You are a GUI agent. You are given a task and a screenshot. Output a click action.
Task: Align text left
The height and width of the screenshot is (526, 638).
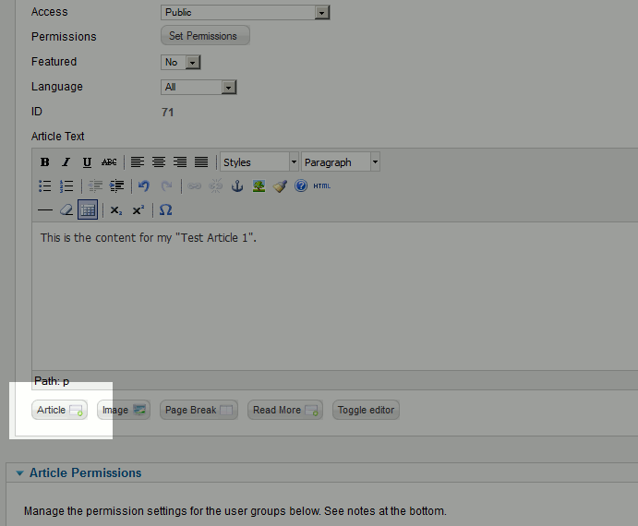138,162
